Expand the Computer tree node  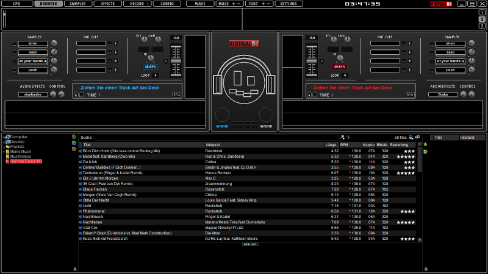coord(4,137)
